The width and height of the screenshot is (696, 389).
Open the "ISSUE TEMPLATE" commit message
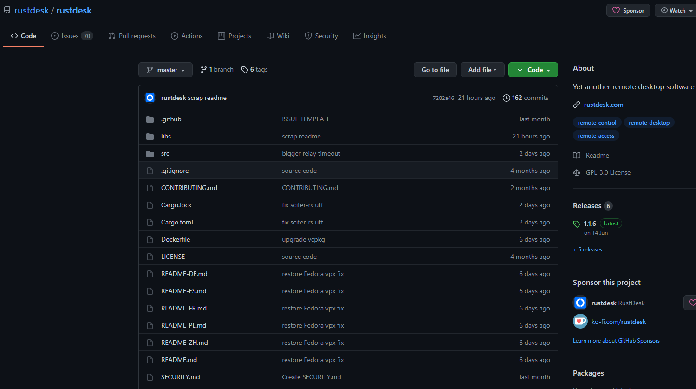[x=306, y=119]
